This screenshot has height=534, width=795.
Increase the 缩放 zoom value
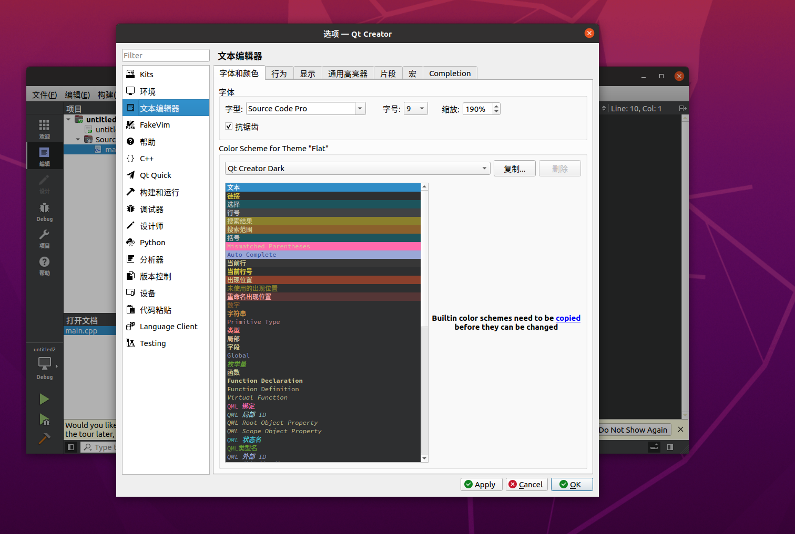(x=496, y=106)
